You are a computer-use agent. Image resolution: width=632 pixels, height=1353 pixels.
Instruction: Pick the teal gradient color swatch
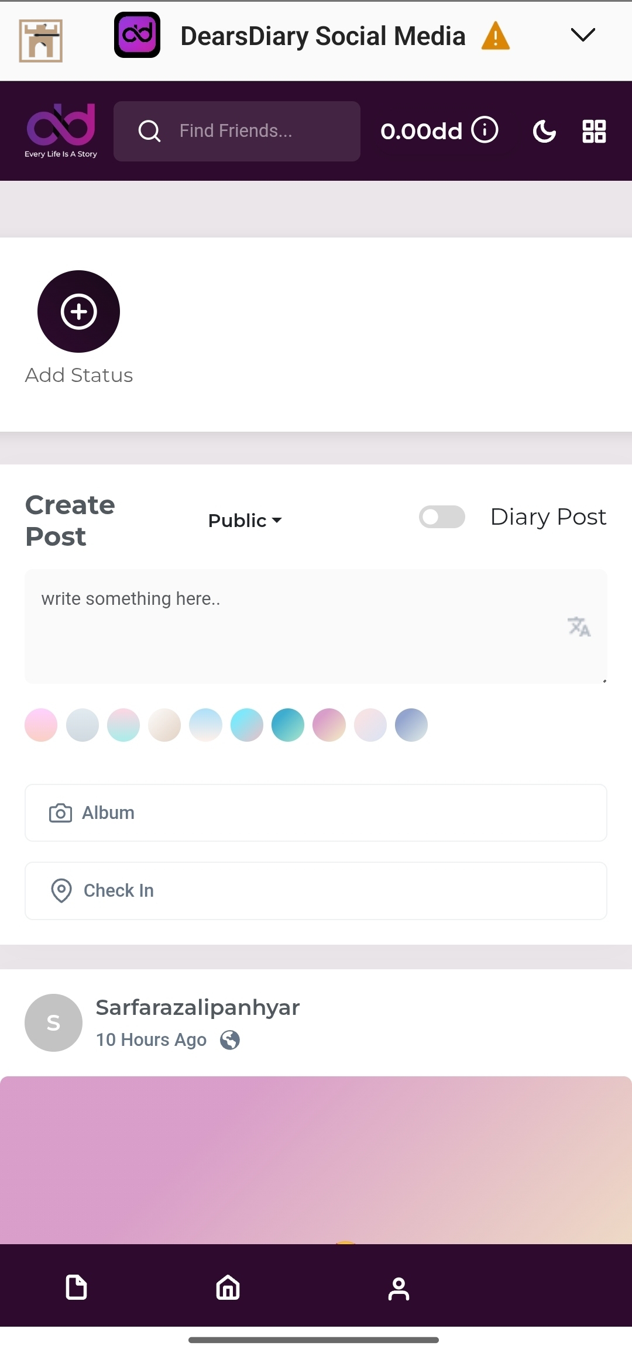click(288, 725)
